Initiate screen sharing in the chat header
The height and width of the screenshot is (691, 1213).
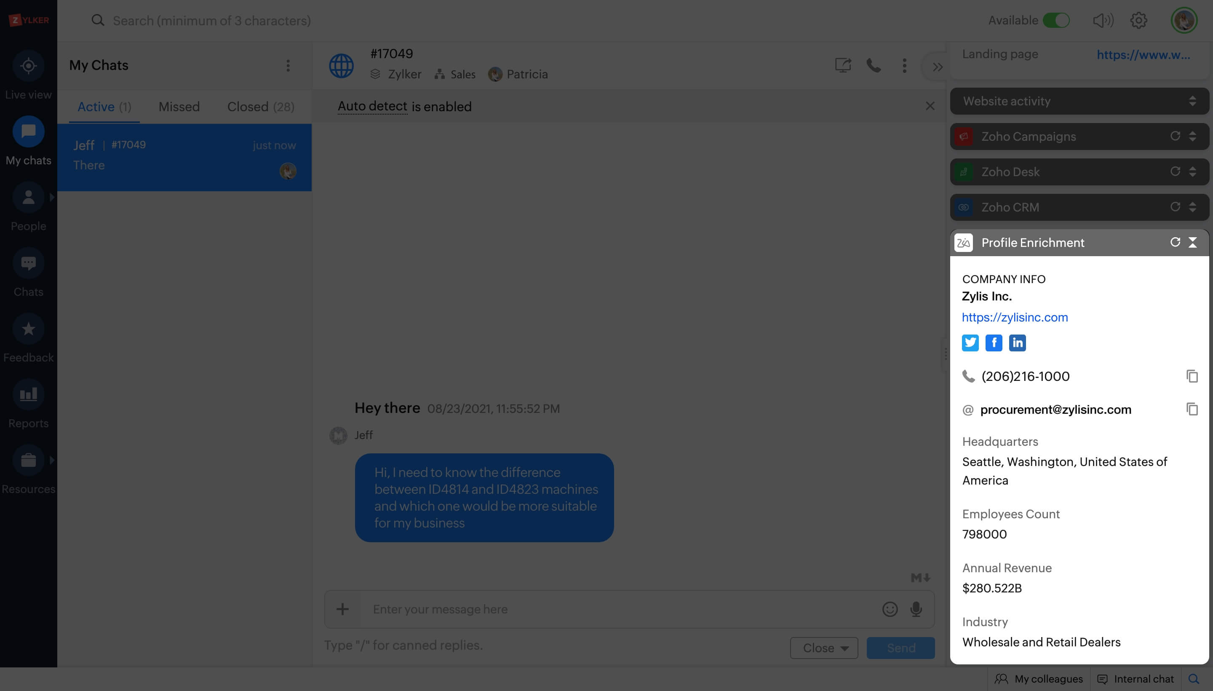tap(842, 66)
